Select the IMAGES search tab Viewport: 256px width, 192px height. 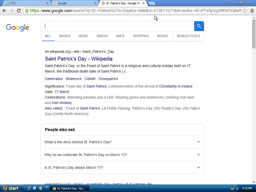pyautogui.click(x=65, y=36)
